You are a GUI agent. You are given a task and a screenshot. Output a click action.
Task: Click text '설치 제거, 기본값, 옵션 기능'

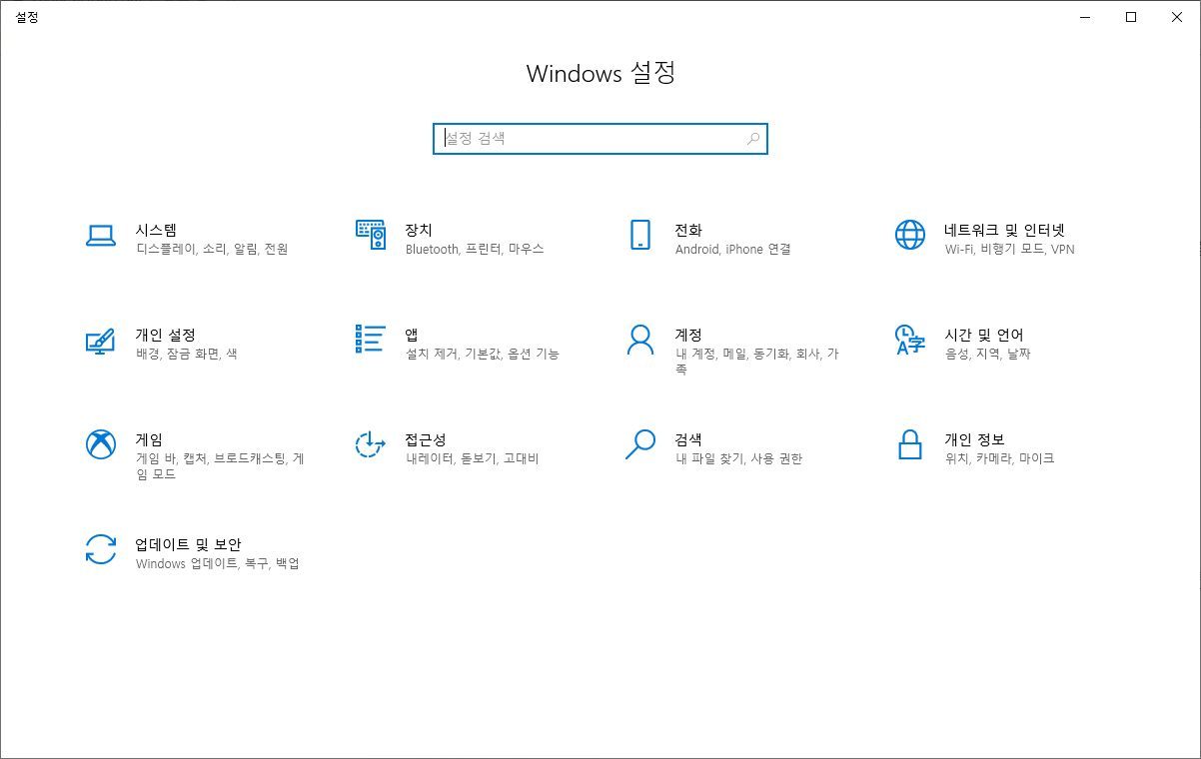(483, 355)
